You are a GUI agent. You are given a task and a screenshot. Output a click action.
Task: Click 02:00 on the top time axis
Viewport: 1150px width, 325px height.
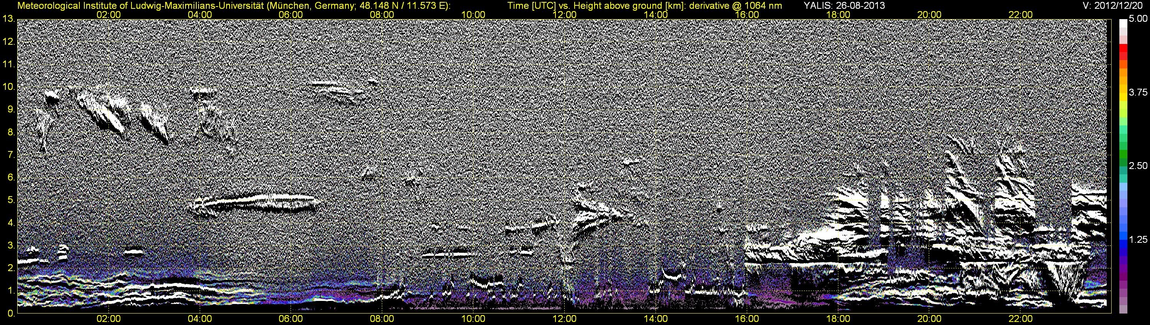point(108,15)
